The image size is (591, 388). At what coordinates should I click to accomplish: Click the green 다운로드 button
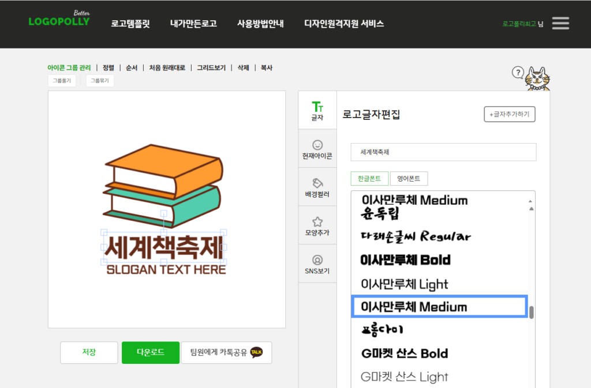click(x=151, y=352)
